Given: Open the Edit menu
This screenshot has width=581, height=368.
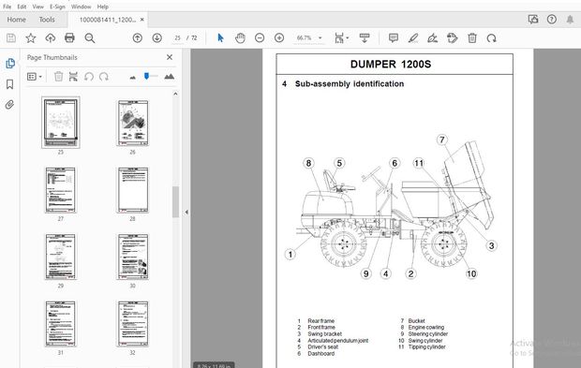Looking at the screenshot, I should coord(22,7).
